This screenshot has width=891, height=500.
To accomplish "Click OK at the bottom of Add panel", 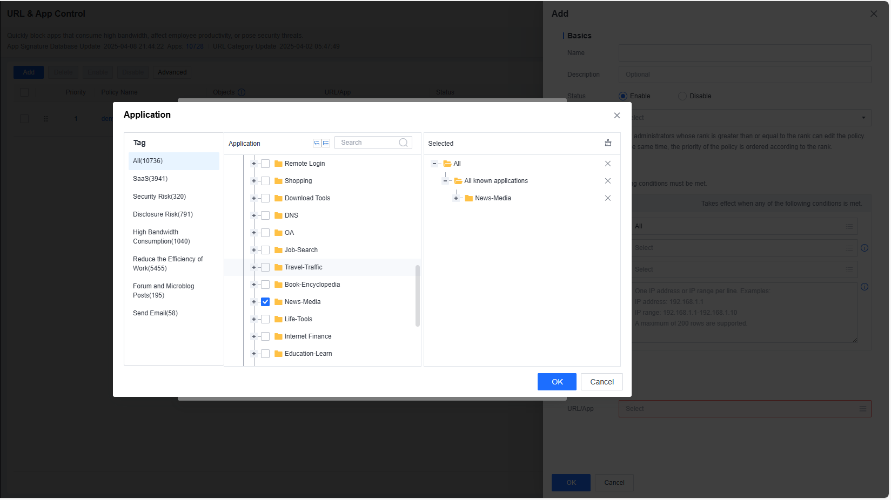I will click(x=571, y=483).
